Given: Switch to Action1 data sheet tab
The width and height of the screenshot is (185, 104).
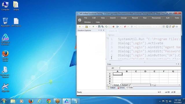Looking at the screenshot, I should (125, 85).
